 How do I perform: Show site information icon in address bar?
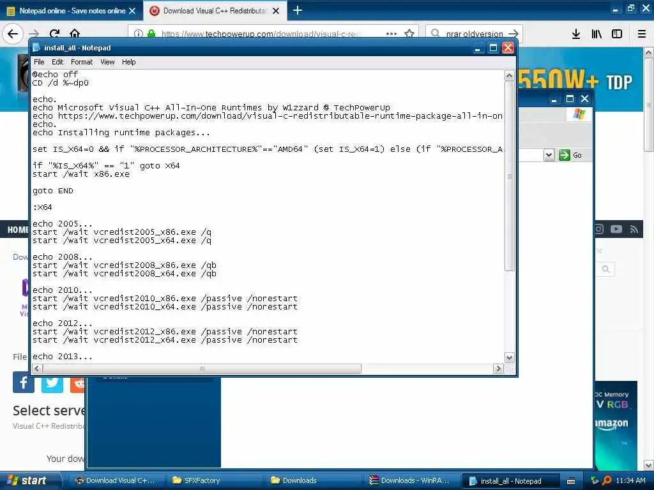click(x=139, y=34)
